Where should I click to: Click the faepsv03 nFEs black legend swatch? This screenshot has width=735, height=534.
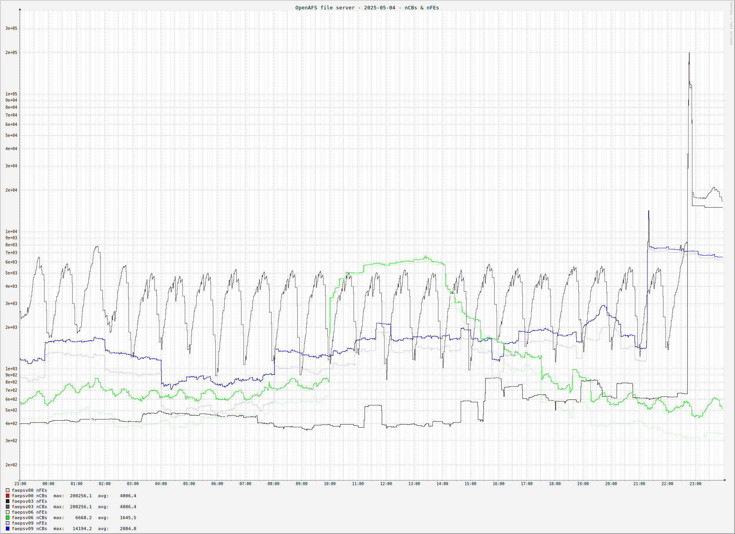point(7,501)
